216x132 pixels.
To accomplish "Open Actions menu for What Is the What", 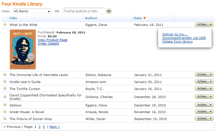I will click(x=204, y=24).
